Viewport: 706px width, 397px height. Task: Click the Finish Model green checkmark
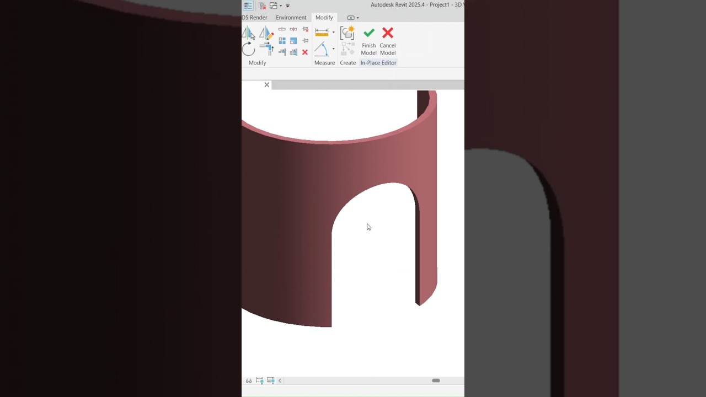(x=369, y=33)
